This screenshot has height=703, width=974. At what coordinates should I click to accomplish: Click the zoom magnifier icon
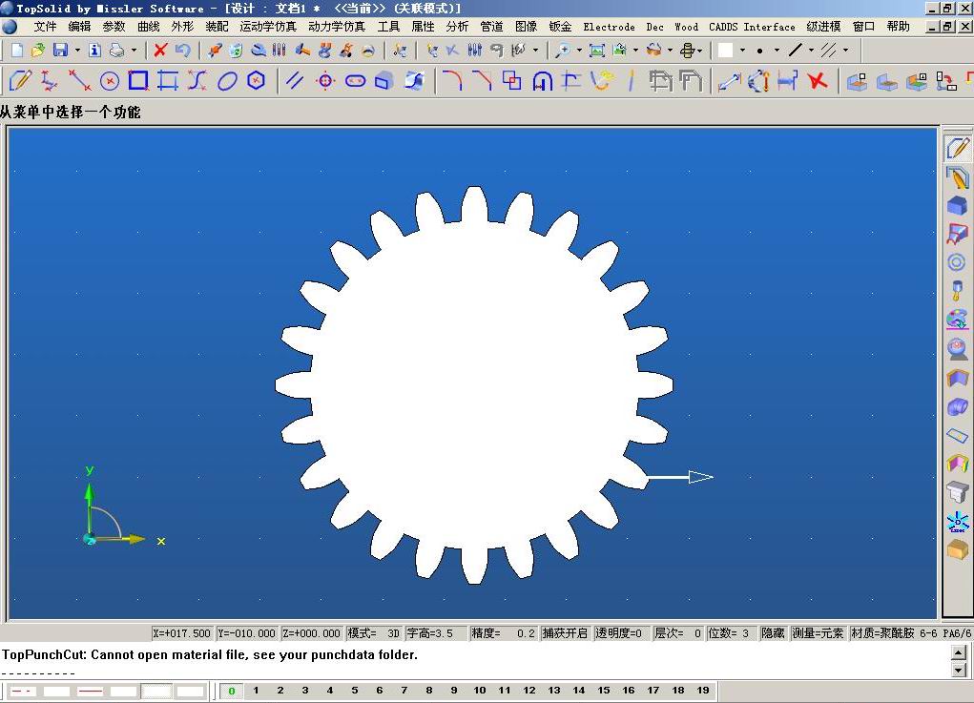point(563,51)
